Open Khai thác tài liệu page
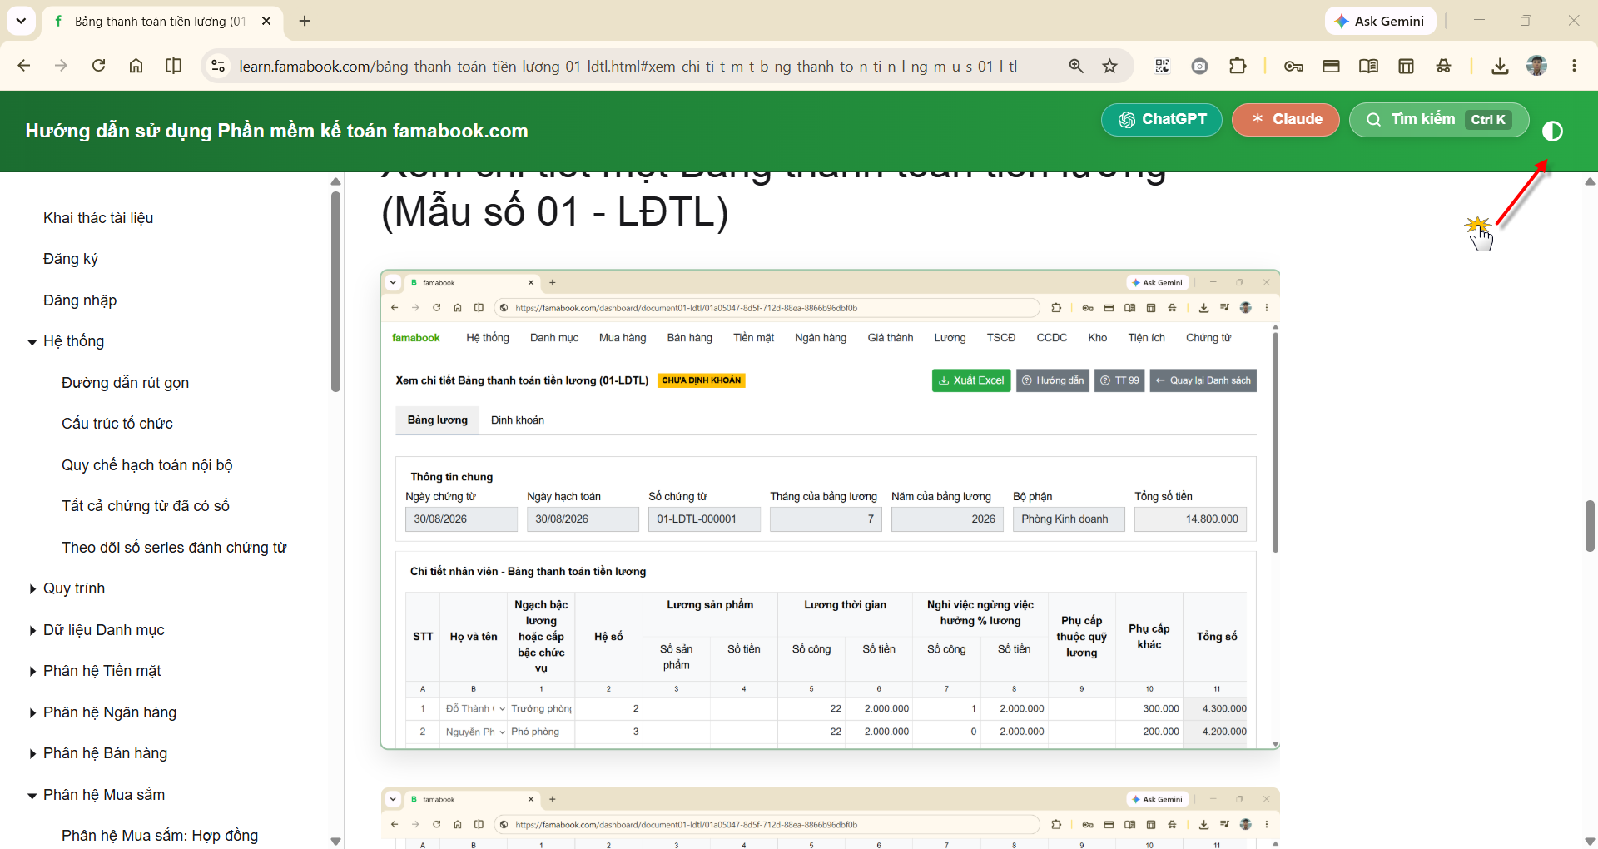Image resolution: width=1598 pixels, height=849 pixels. pos(98,218)
